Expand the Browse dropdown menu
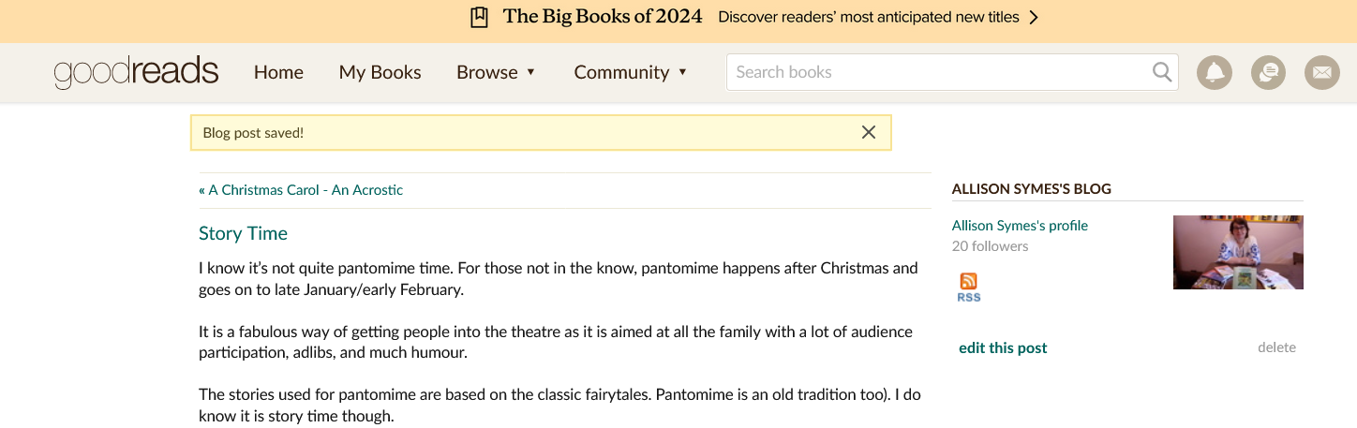This screenshot has width=1357, height=428. click(x=496, y=72)
